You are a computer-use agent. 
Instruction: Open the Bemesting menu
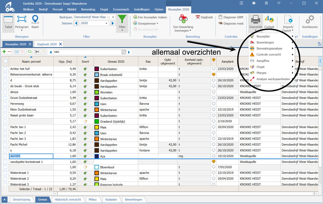click(88, 9)
